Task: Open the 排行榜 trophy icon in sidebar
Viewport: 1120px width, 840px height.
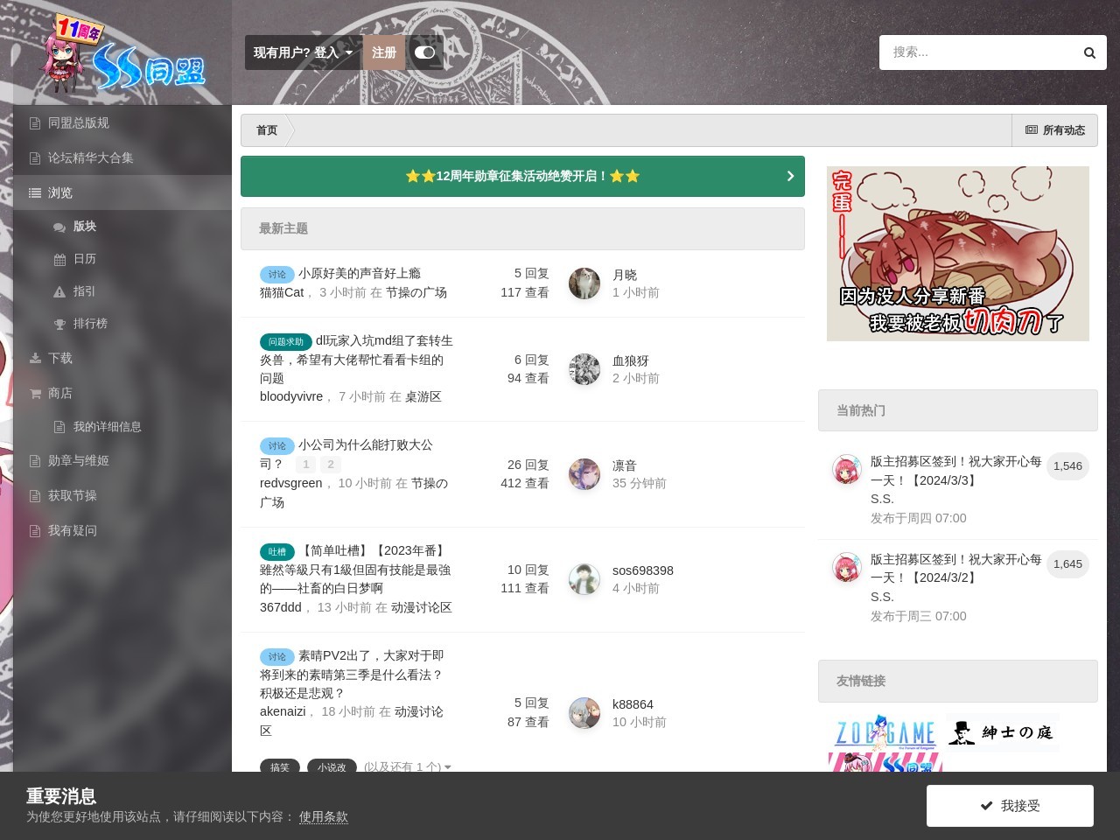Action: [59, 324]
